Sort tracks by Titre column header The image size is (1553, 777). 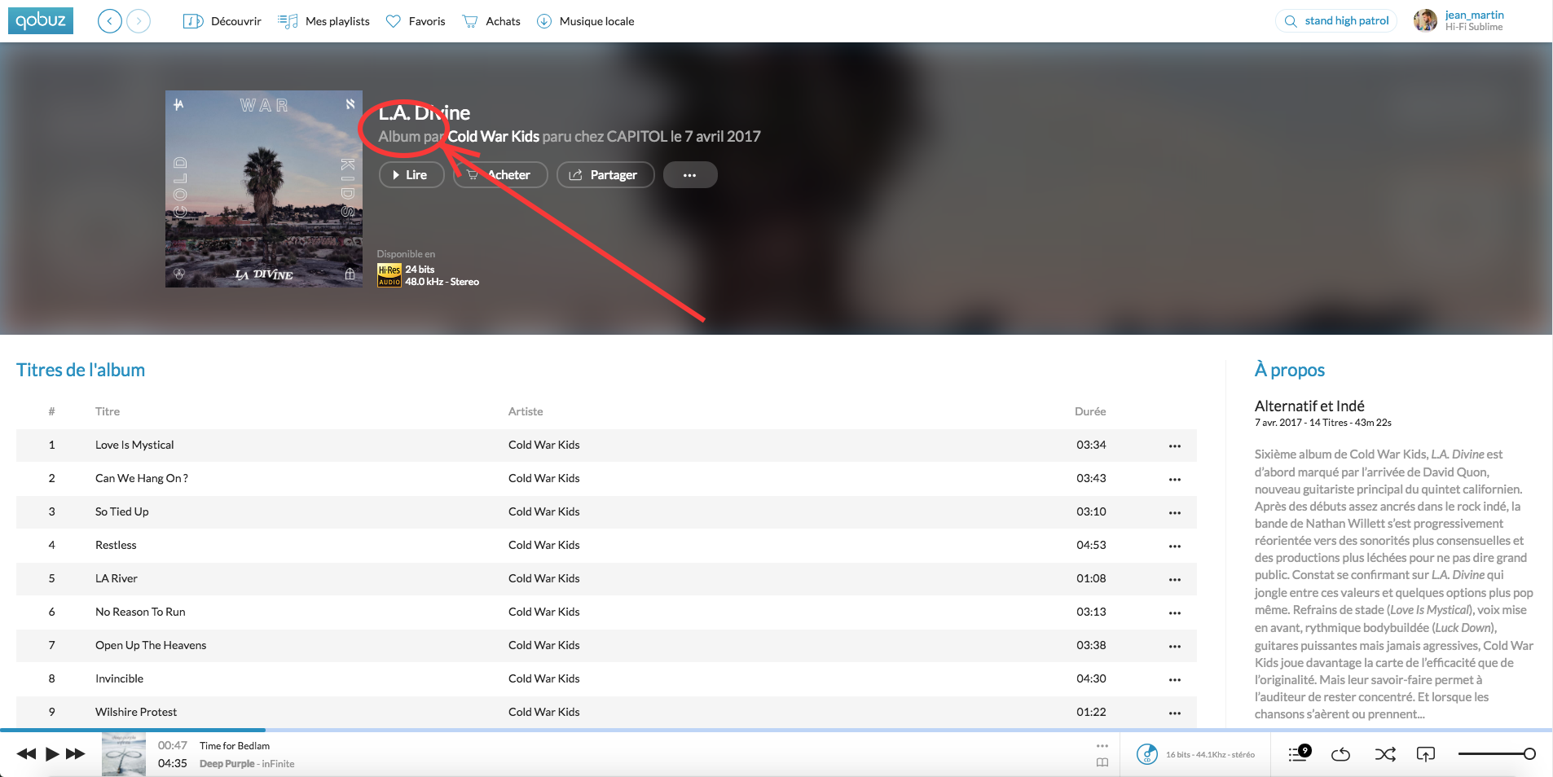(108, 411)
